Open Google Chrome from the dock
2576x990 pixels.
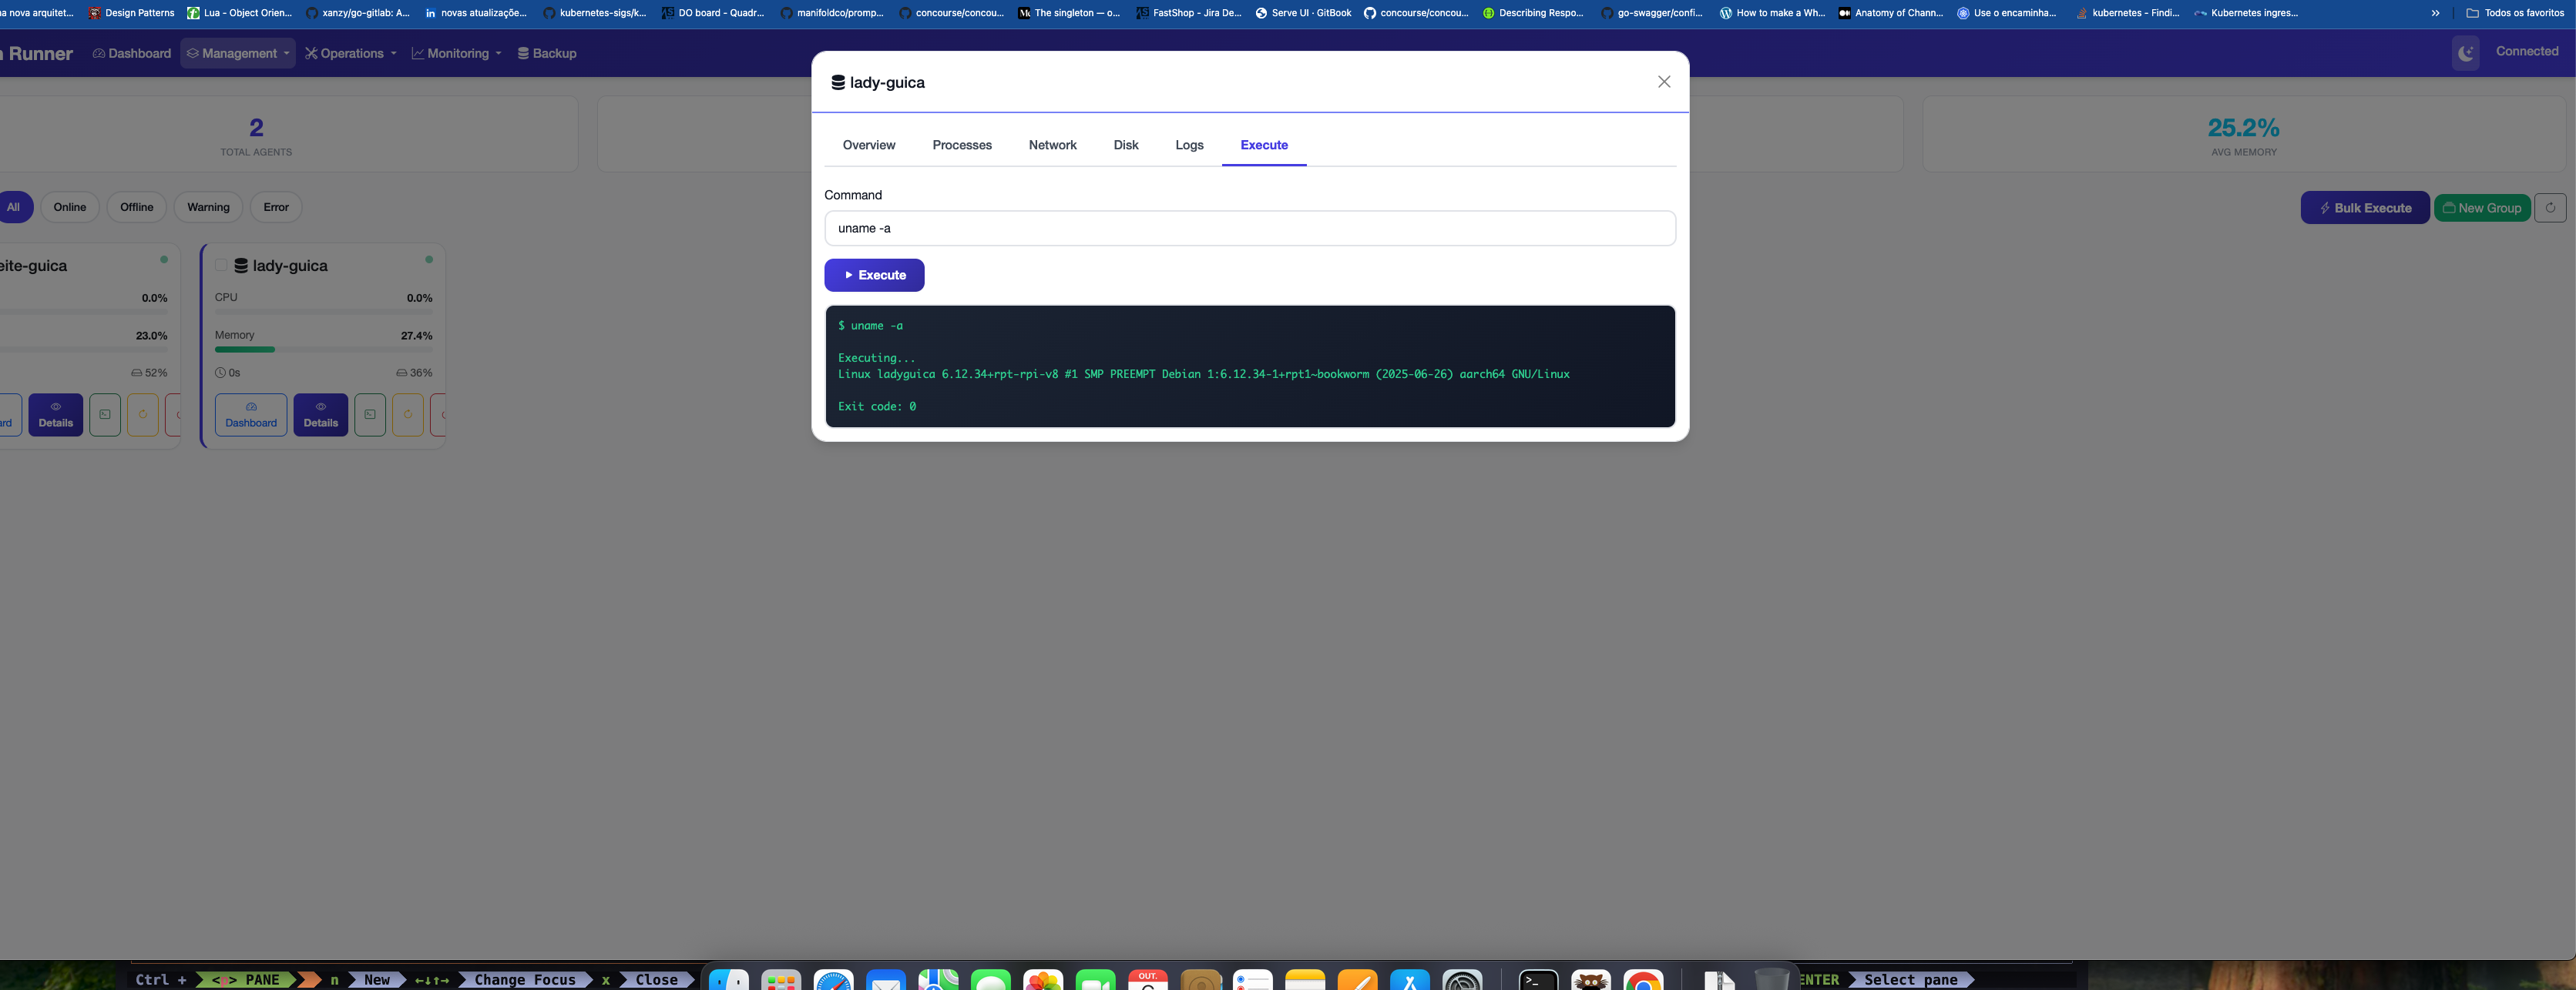tap(1643, 980)
